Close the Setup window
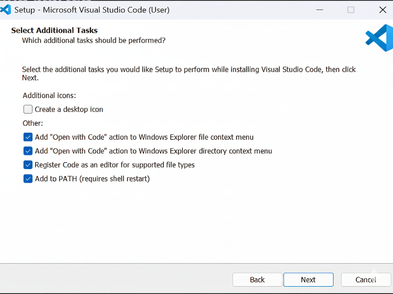 pyautogui.click(x=383, y=10)
